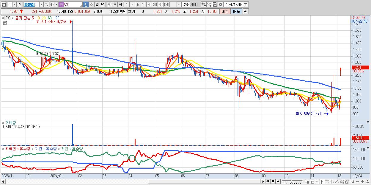Choose interval 1 button

(x=127, y=4)
